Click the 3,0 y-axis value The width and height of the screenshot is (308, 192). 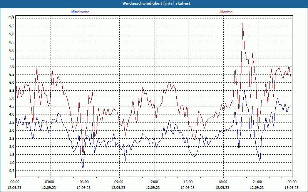12,131
